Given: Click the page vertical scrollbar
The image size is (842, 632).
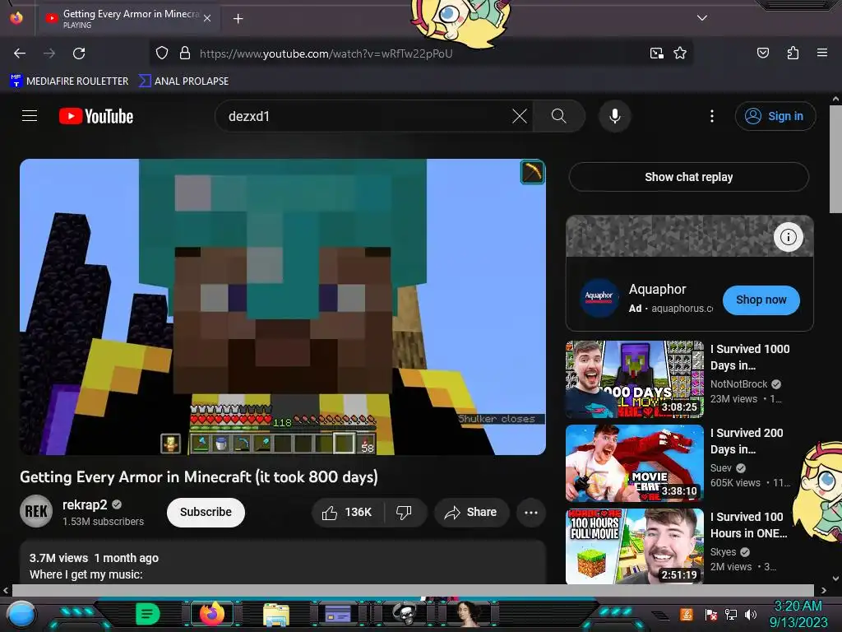Looking at the screenshot, I should pos(835,159).
